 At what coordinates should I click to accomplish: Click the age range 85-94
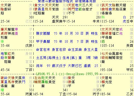106,94
